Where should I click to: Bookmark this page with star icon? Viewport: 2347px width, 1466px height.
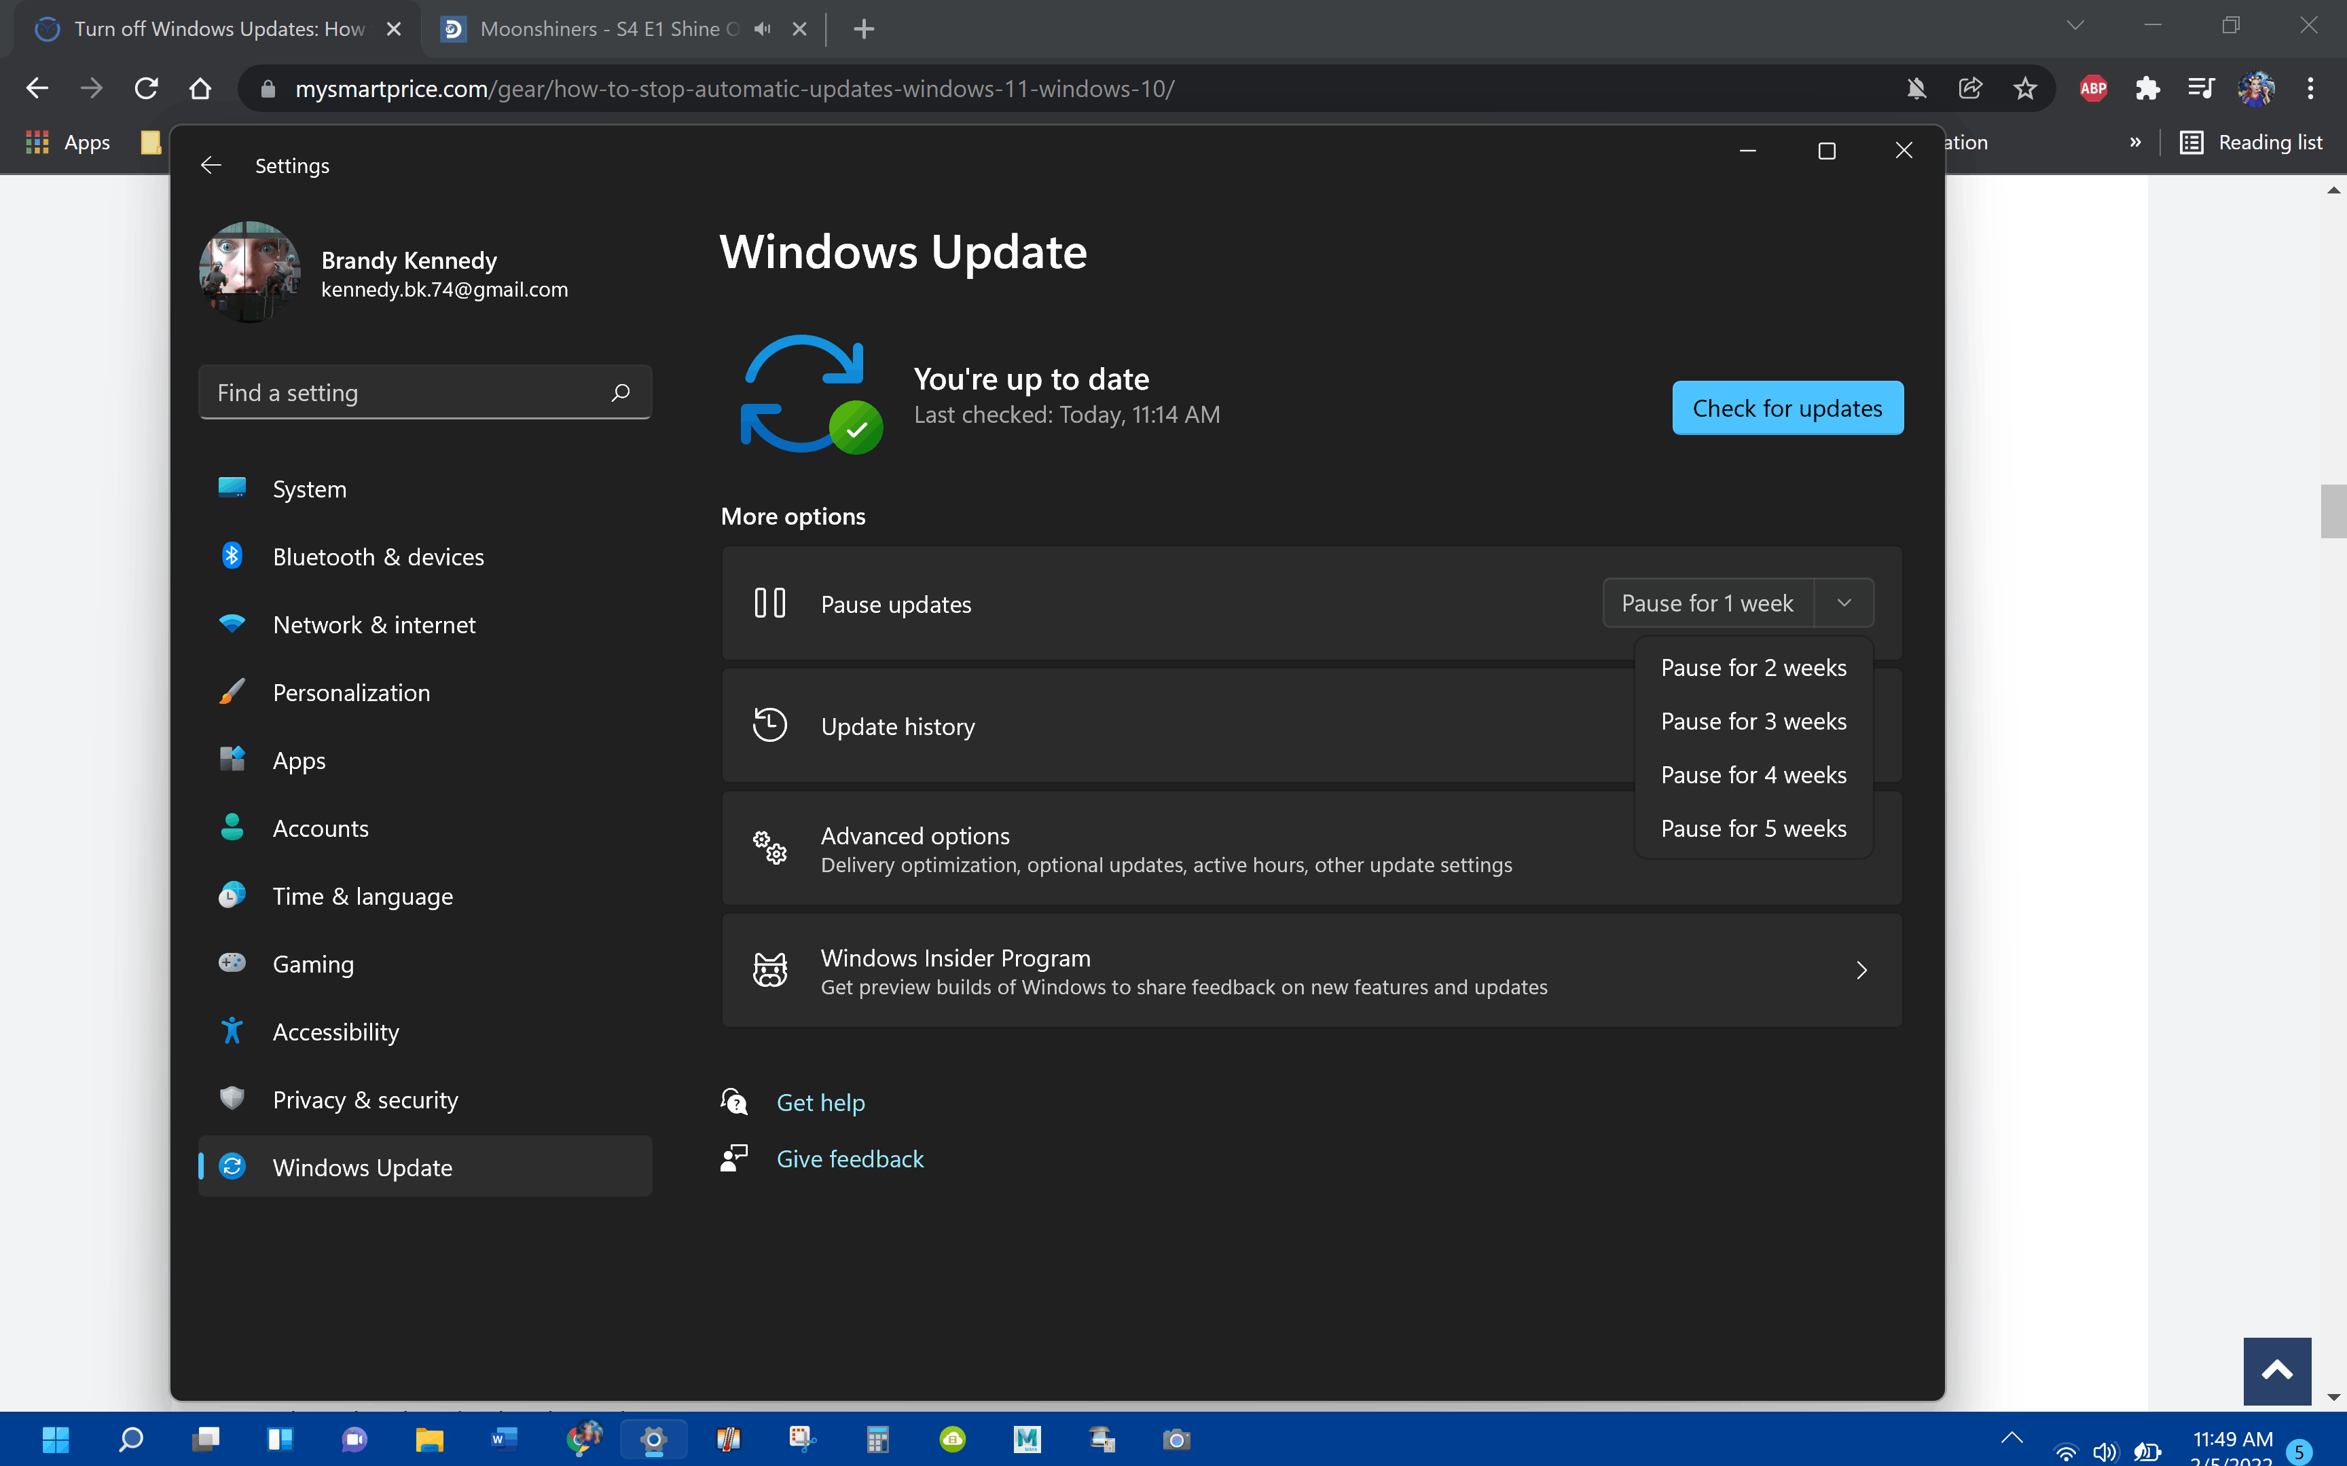pos(2024,88)
